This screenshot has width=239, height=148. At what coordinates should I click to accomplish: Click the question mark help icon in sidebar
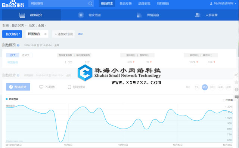pyautogui.click(x=236, y=90)
